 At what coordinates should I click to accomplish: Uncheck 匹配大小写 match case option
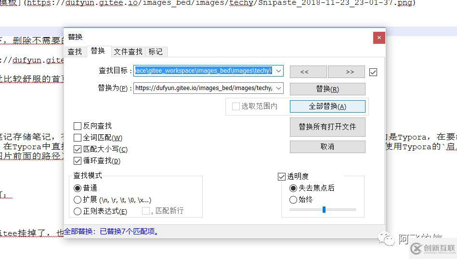[78, 149]
